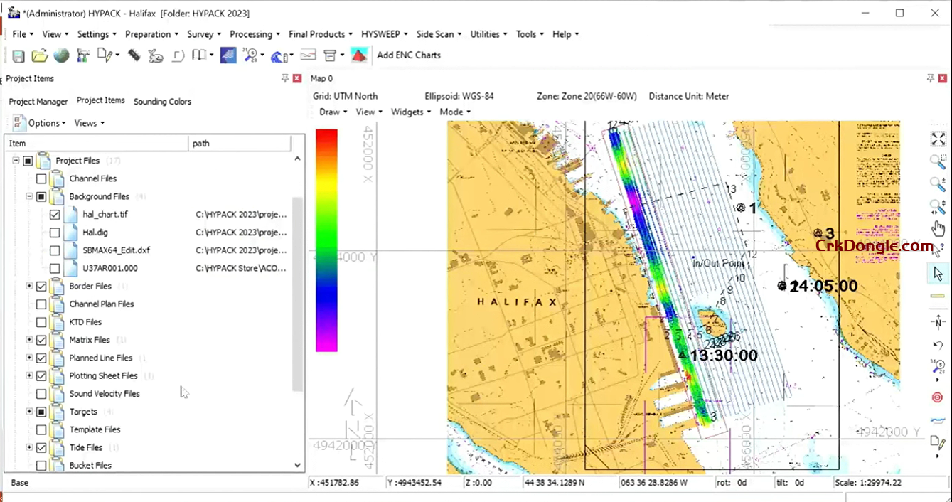
Task: Enable the Hal.dig checkbox
Action: (x=55, y=233)
